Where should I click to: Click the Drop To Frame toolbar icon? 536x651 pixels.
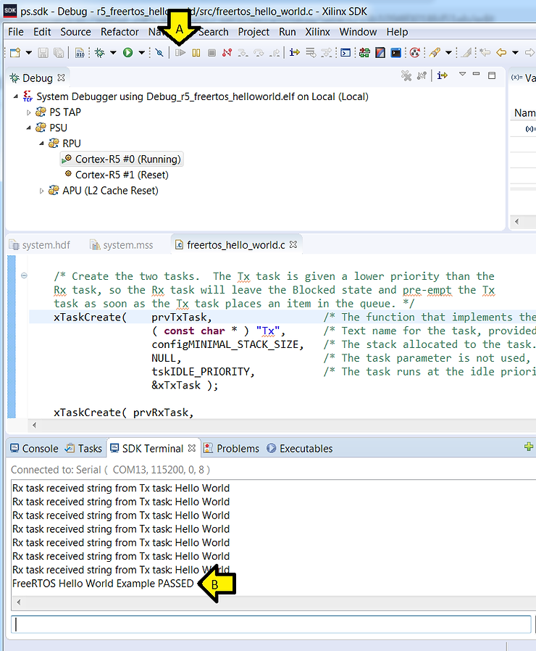click(310, 53)
